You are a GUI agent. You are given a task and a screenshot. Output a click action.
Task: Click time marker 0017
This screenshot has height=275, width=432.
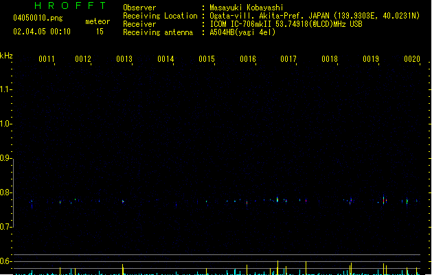pyautogui.click(x=288, y=59)
